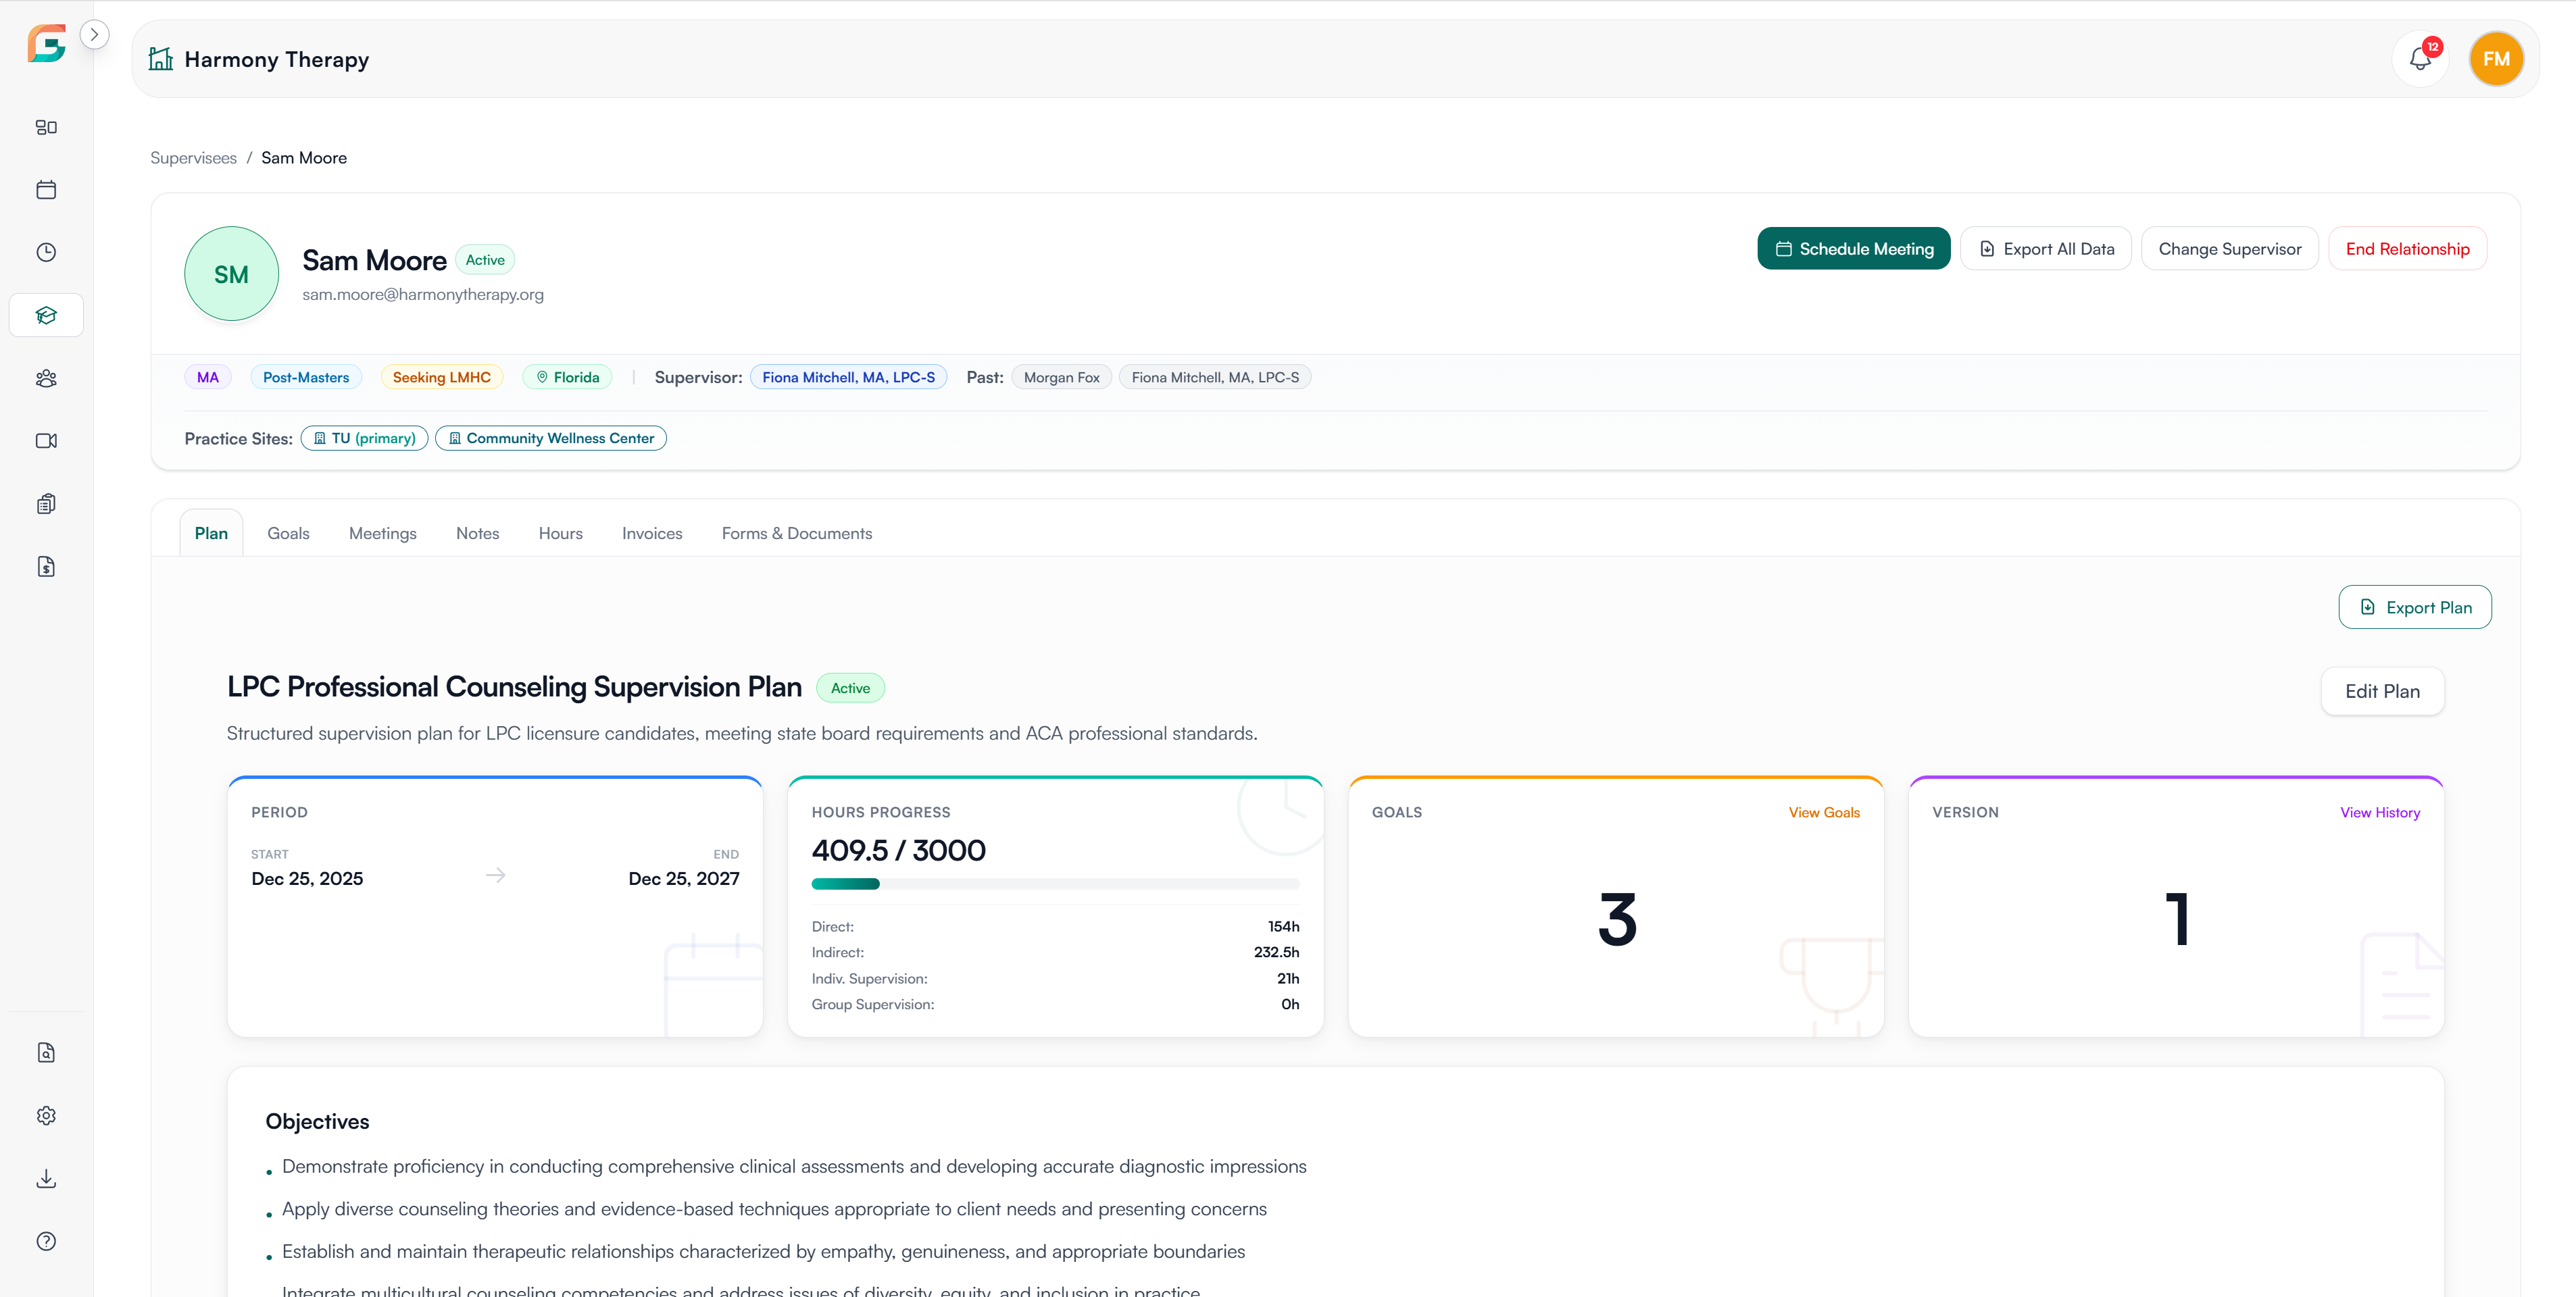Screen dimensions: 2576x1297
Task: Click the TU (primary) practice site chip
Action: 364,438
